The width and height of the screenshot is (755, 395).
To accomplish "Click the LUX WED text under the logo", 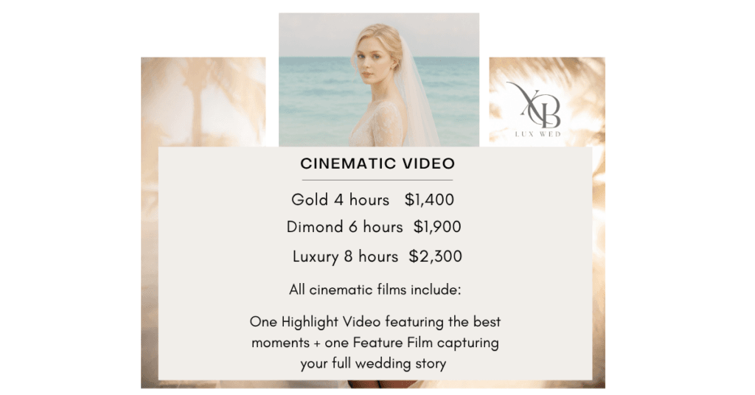I will coord(537,134).
